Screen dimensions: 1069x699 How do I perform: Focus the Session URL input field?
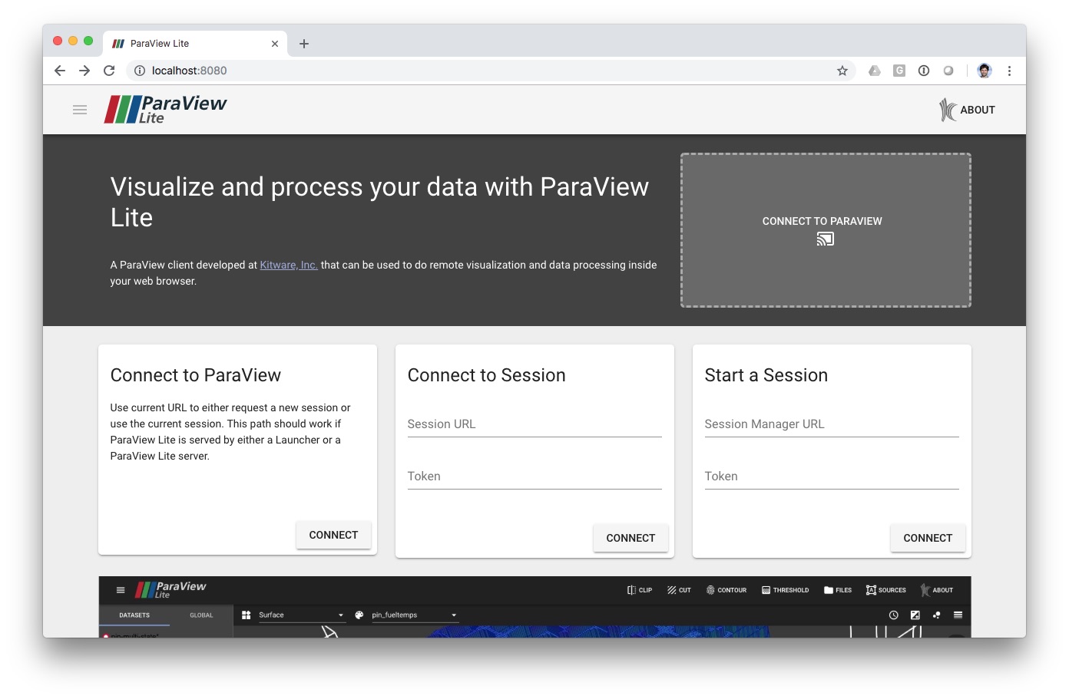point(534,424)
